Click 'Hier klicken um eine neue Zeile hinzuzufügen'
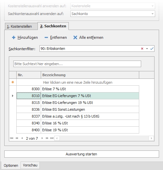The height and width of the screenshot is (170, 163). [x=78, y=82]
